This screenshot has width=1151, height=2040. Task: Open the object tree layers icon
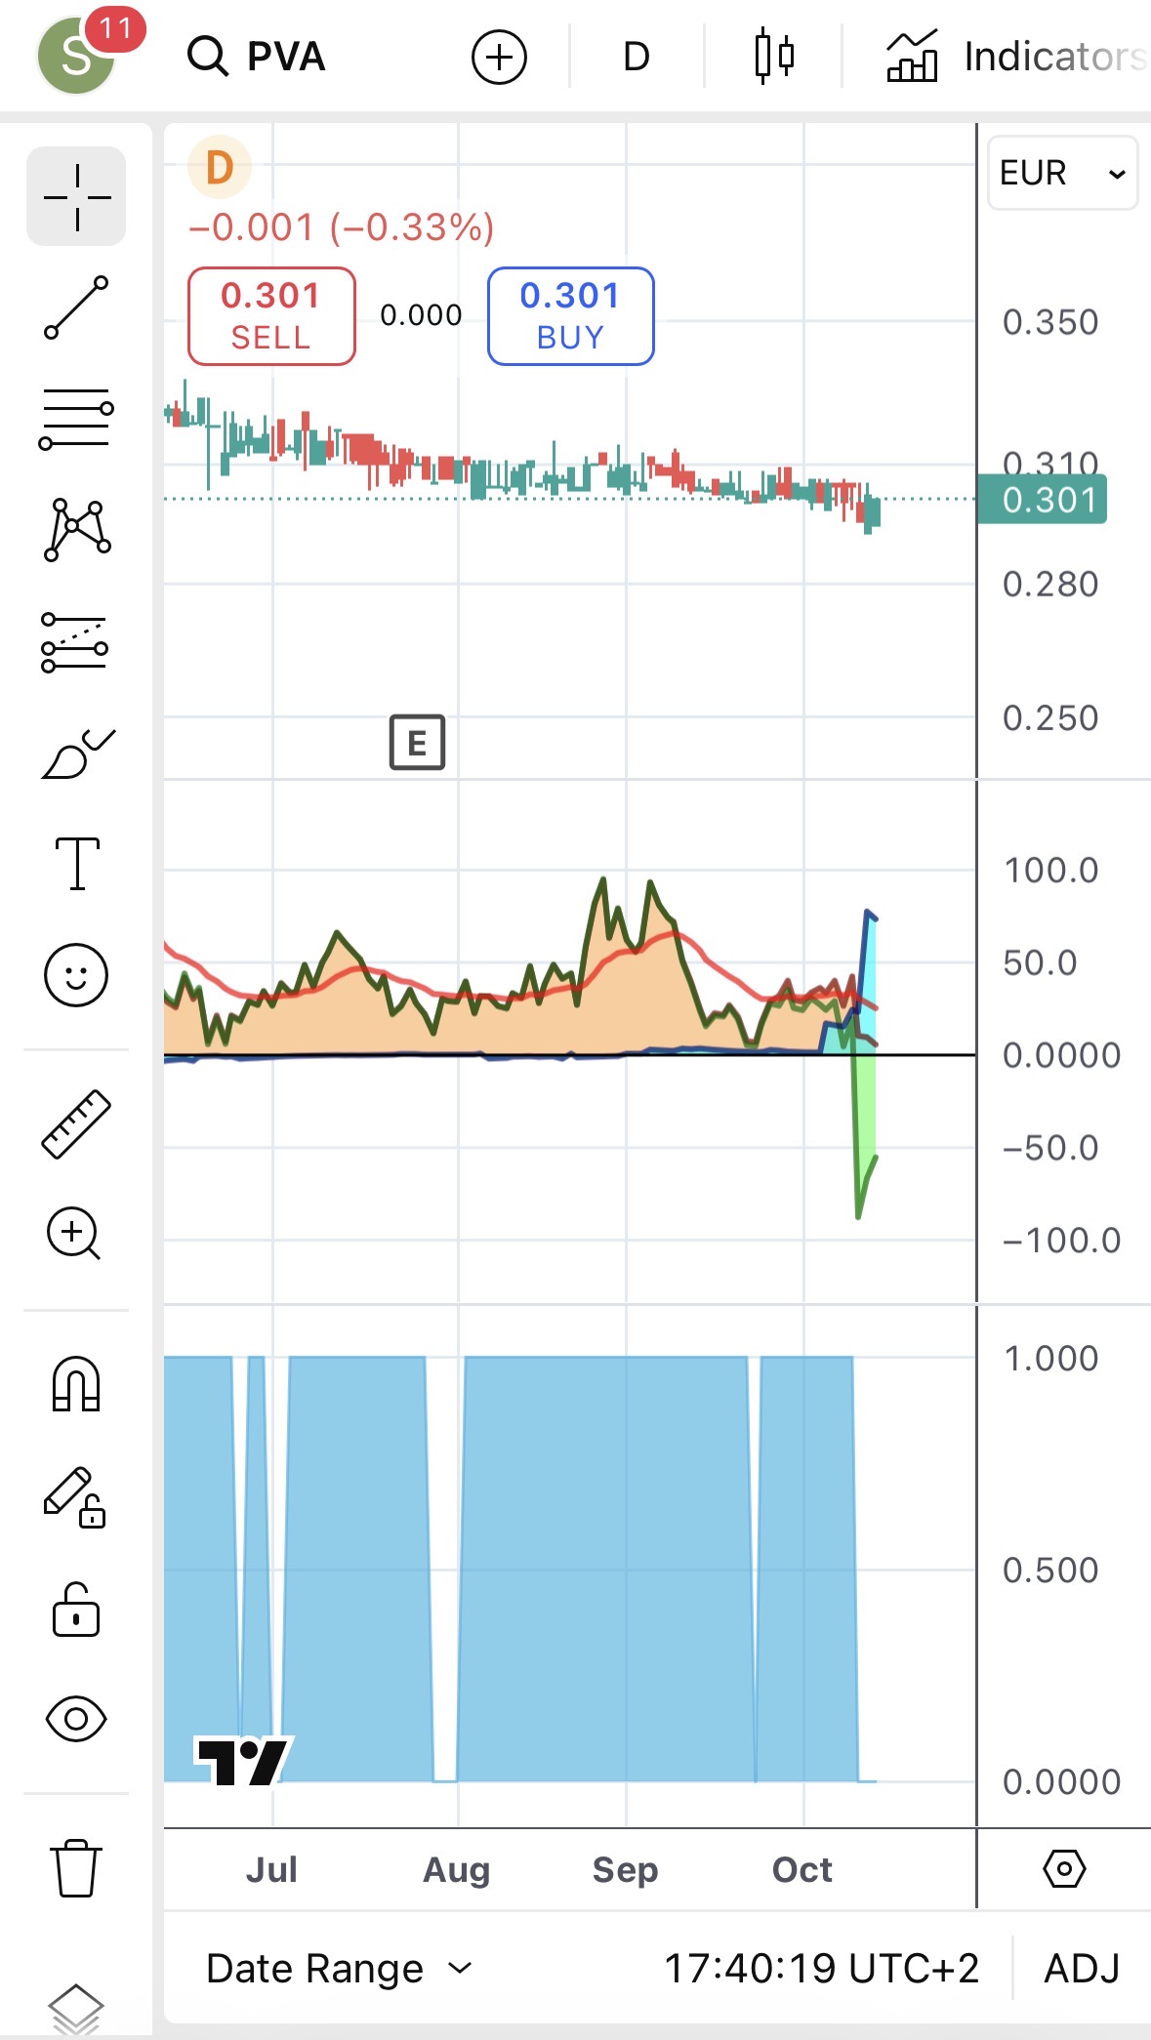(76, 2009)
